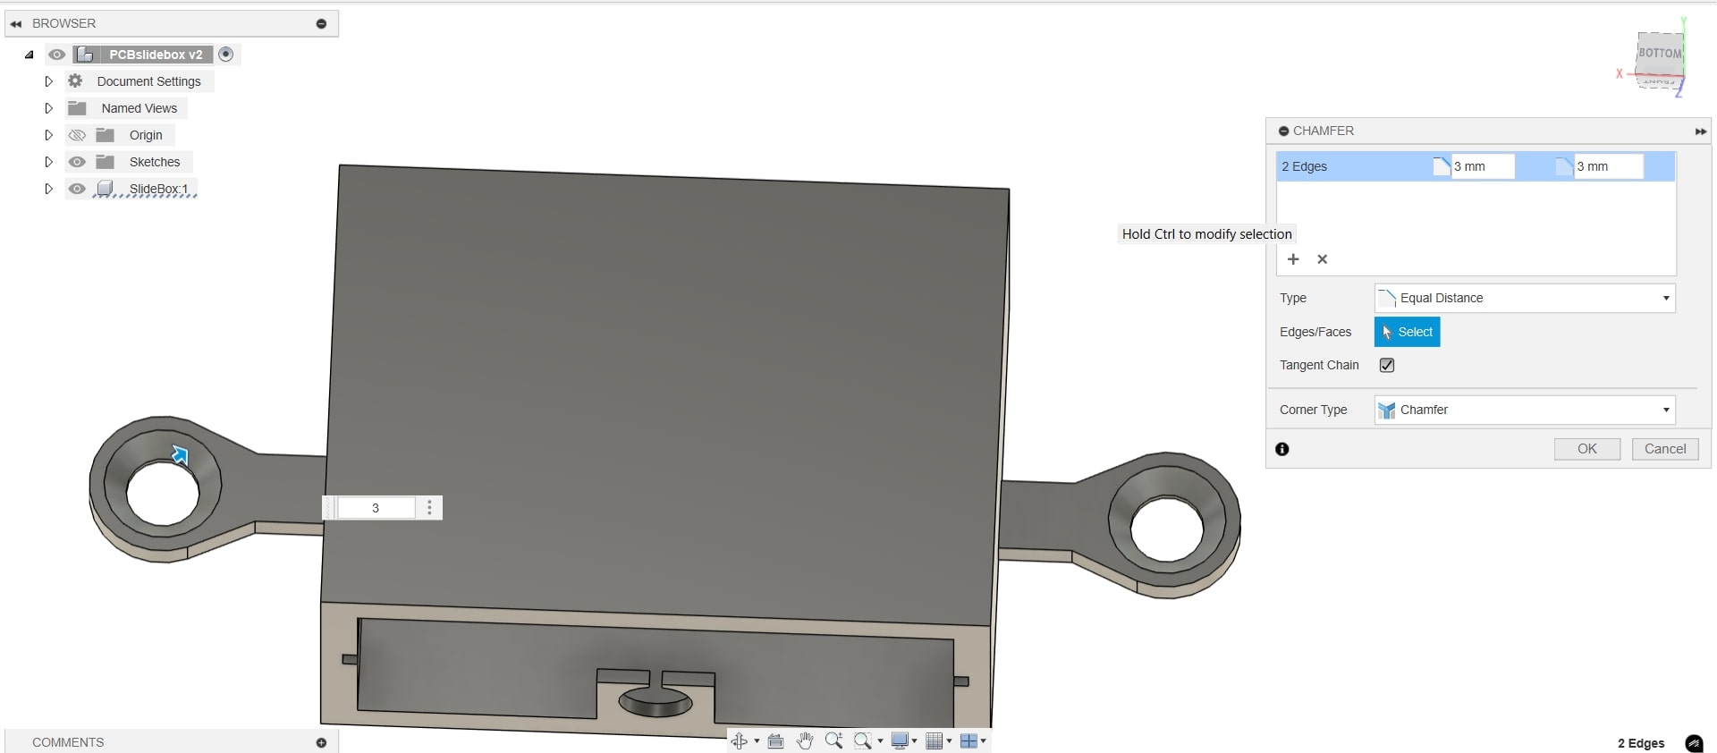Open the Corner Type Chamfer dropdown
The image size is (1717, 753).
[1524, 410]
